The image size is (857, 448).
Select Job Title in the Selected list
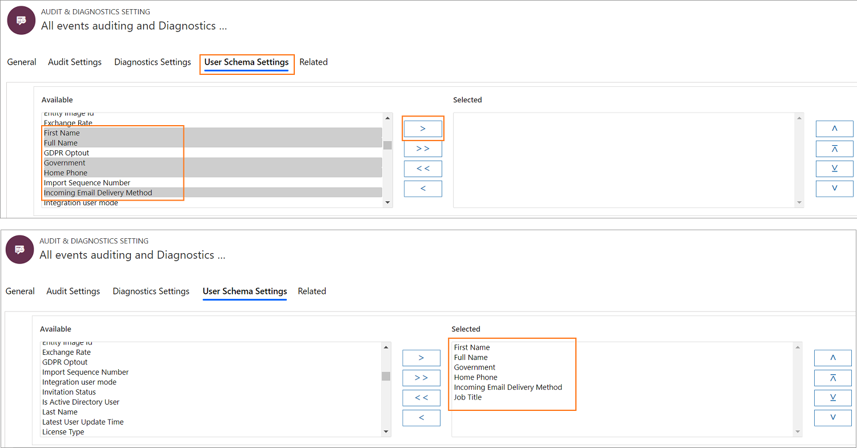pyautogui.click(x=468, y=397)
